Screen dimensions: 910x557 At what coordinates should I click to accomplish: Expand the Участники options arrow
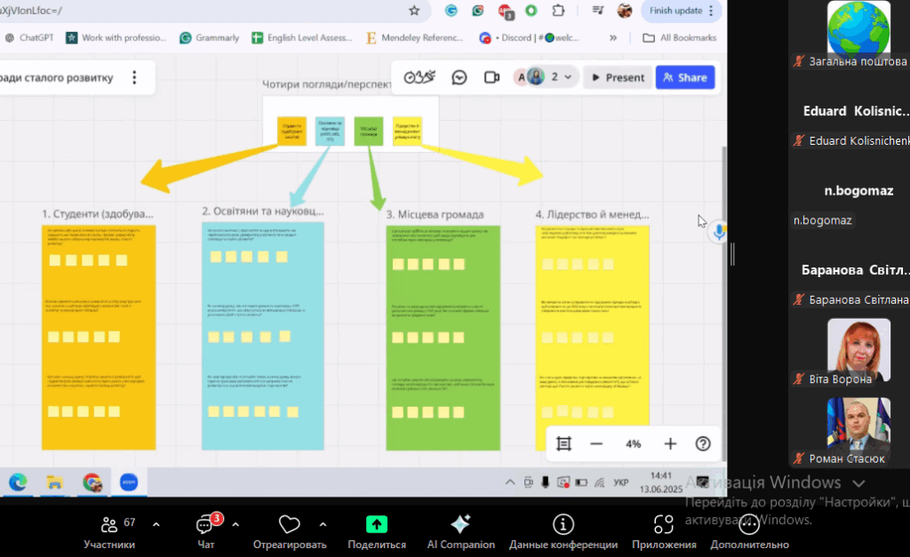156,524
